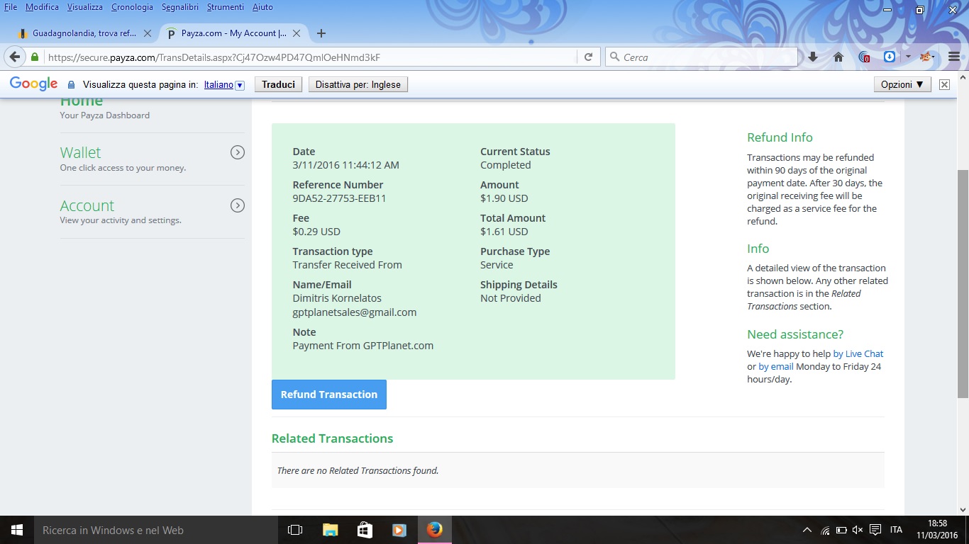Image resolution: width=969 pixels, height=544 pixels.
Task: Open the Opzioni dropdown in translate bar
Action: tap(902, 84)
